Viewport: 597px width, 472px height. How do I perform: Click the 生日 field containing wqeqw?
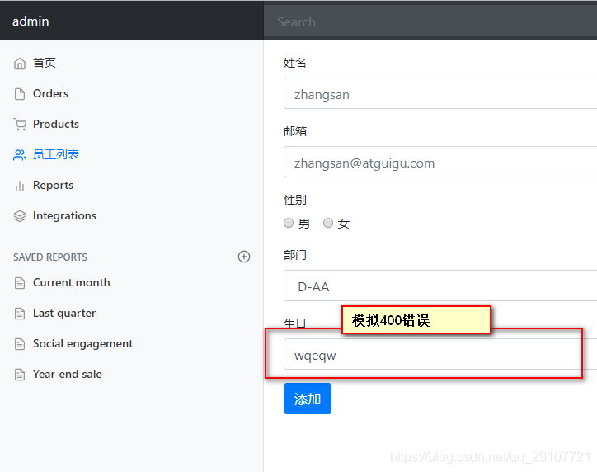pos(440,354)
